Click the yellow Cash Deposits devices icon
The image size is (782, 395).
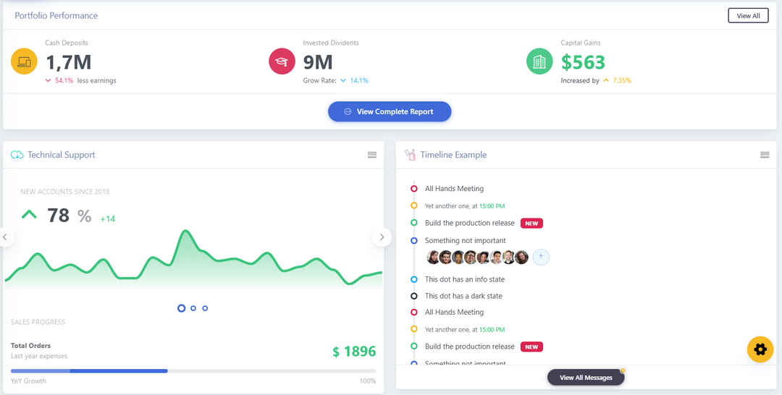[x=24, y=61]
